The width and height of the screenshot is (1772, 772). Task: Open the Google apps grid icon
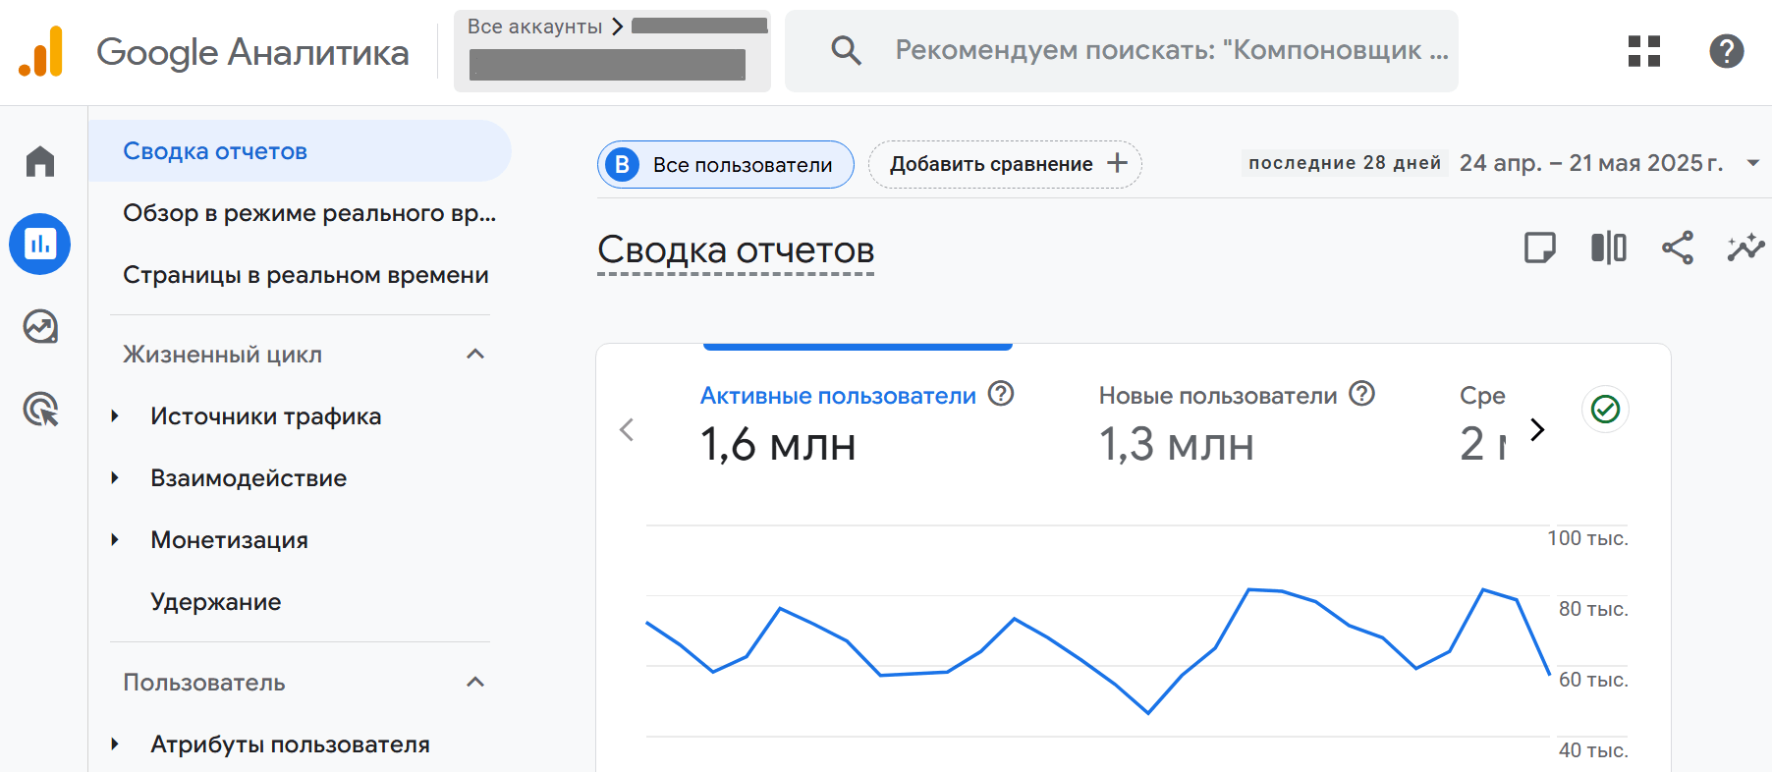point(1643,51)
